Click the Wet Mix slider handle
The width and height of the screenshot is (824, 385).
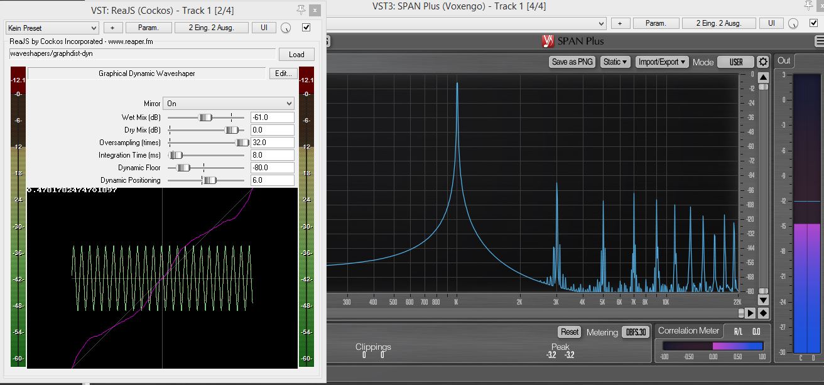pos(205,117)
